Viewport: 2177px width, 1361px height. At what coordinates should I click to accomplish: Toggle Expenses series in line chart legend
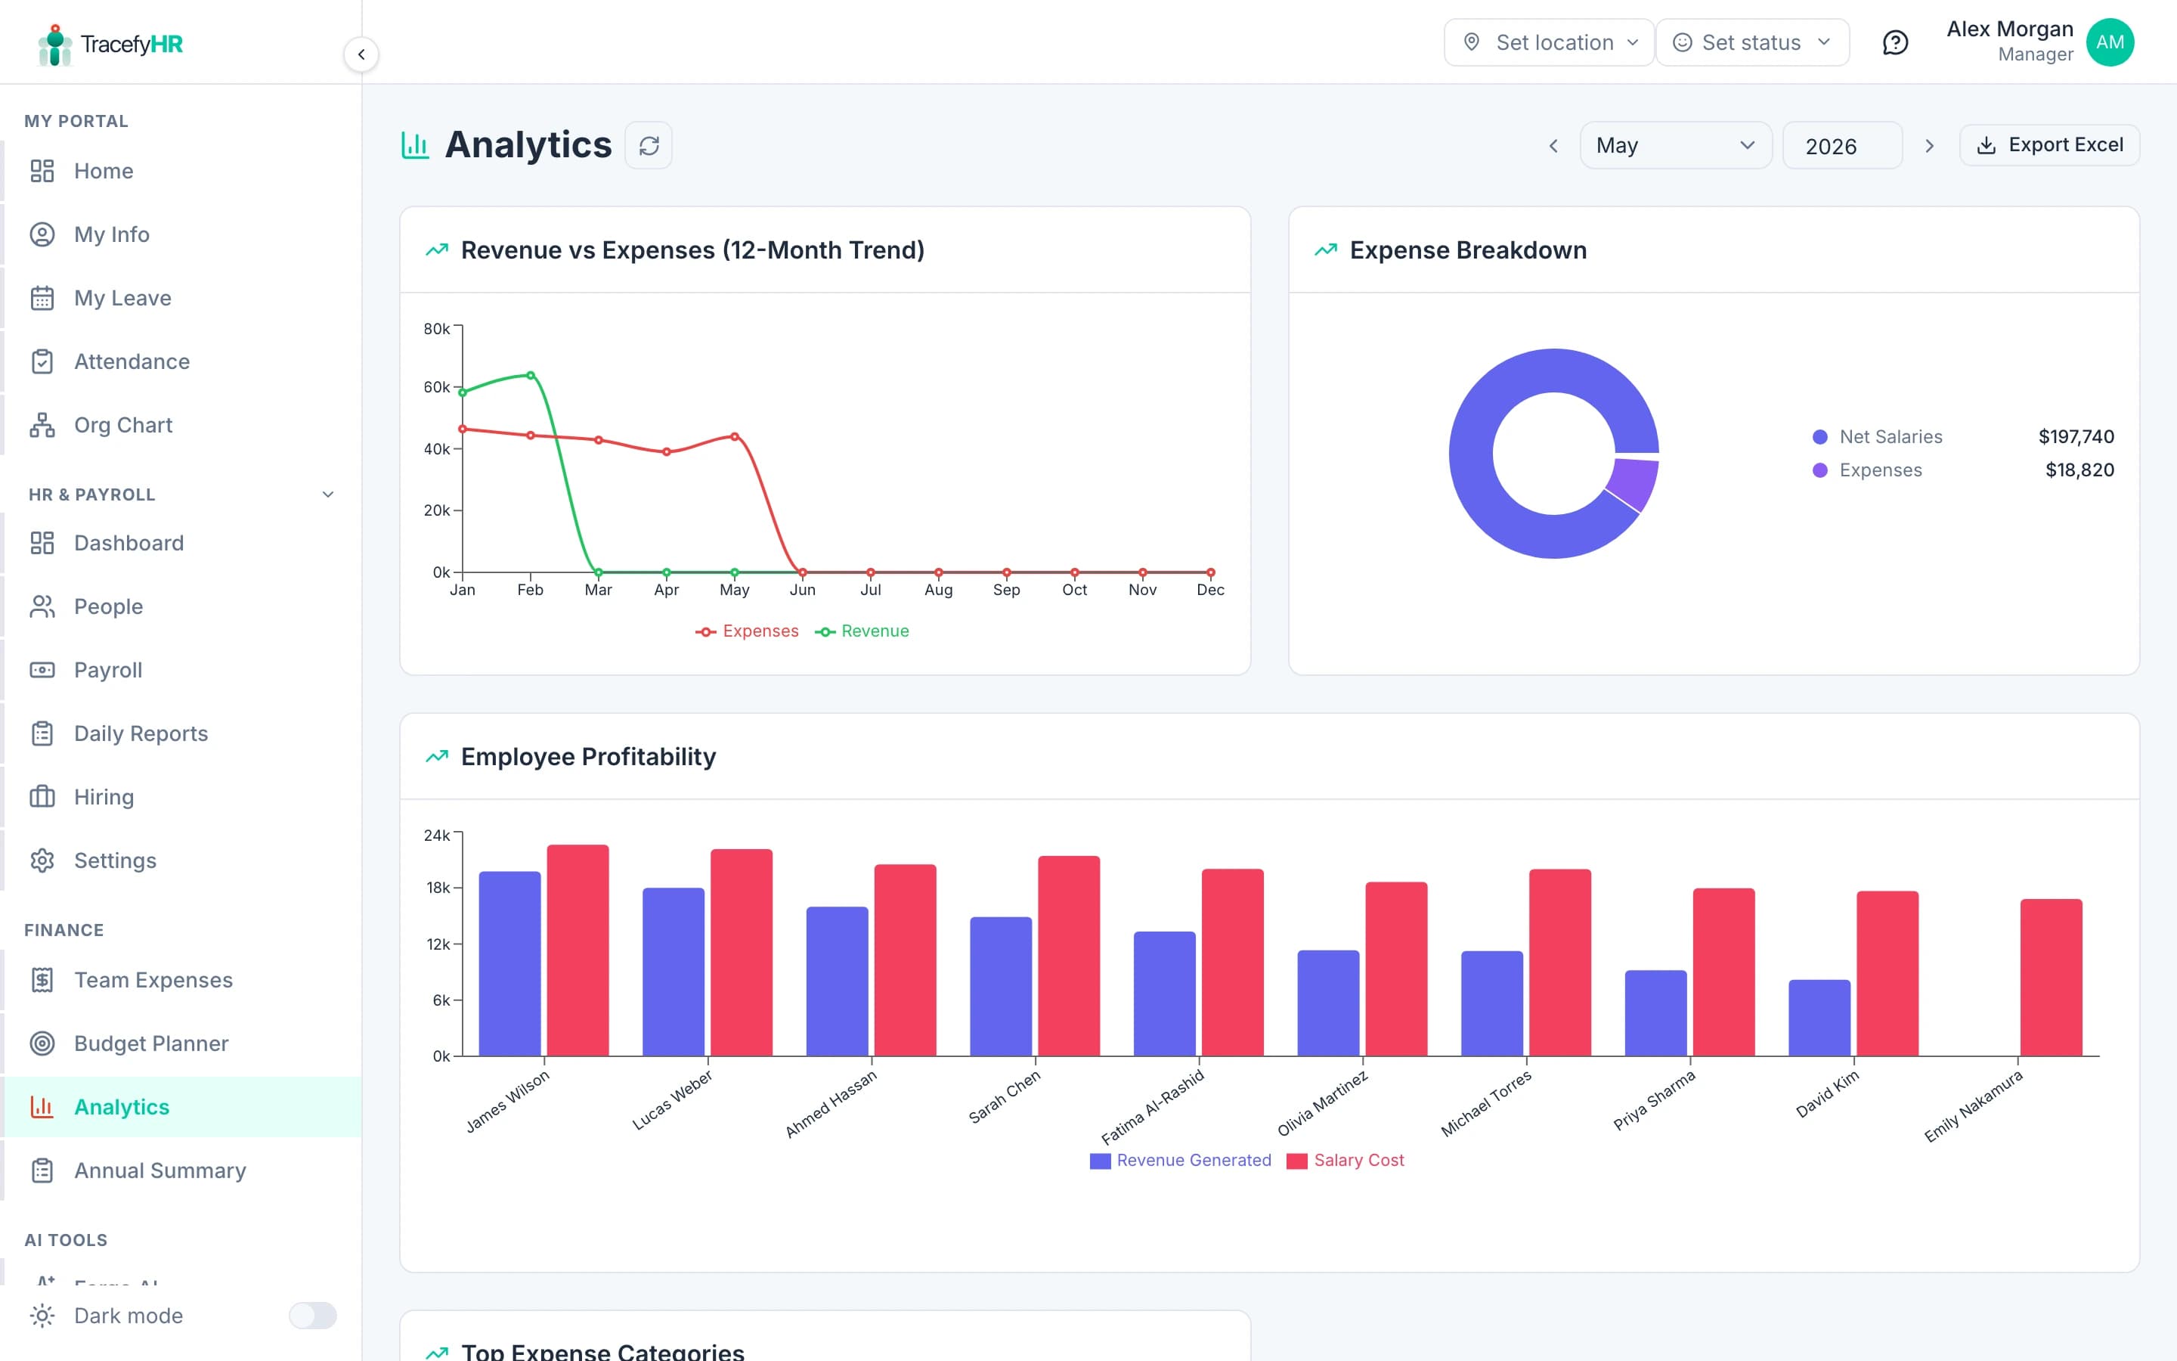[747, 631]
